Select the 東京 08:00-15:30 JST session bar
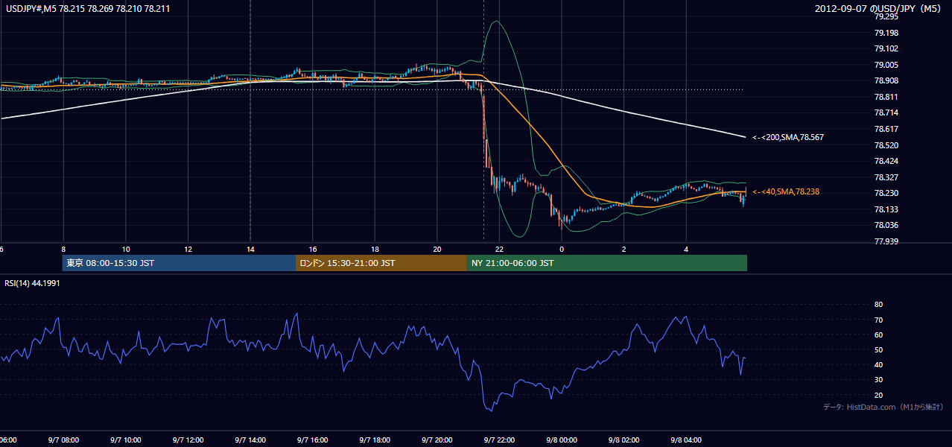 (180, 263)
